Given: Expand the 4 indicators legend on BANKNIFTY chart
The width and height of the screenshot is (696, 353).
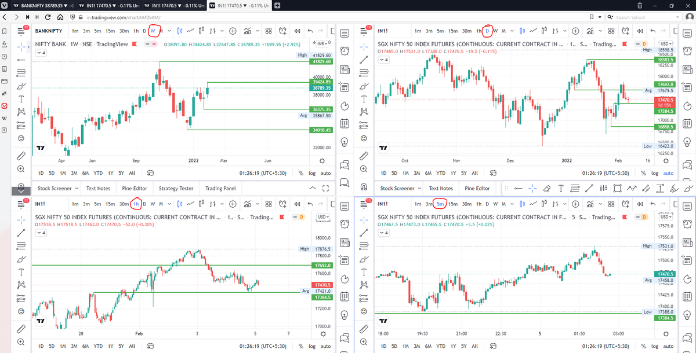Looking at the screenshot, I should 41,53.
